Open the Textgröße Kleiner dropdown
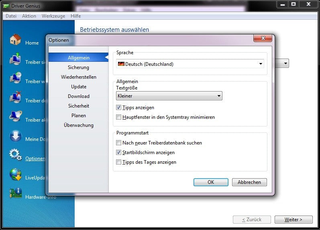The width and height of the screenshot is (320, 230). (x=169, y=96)
